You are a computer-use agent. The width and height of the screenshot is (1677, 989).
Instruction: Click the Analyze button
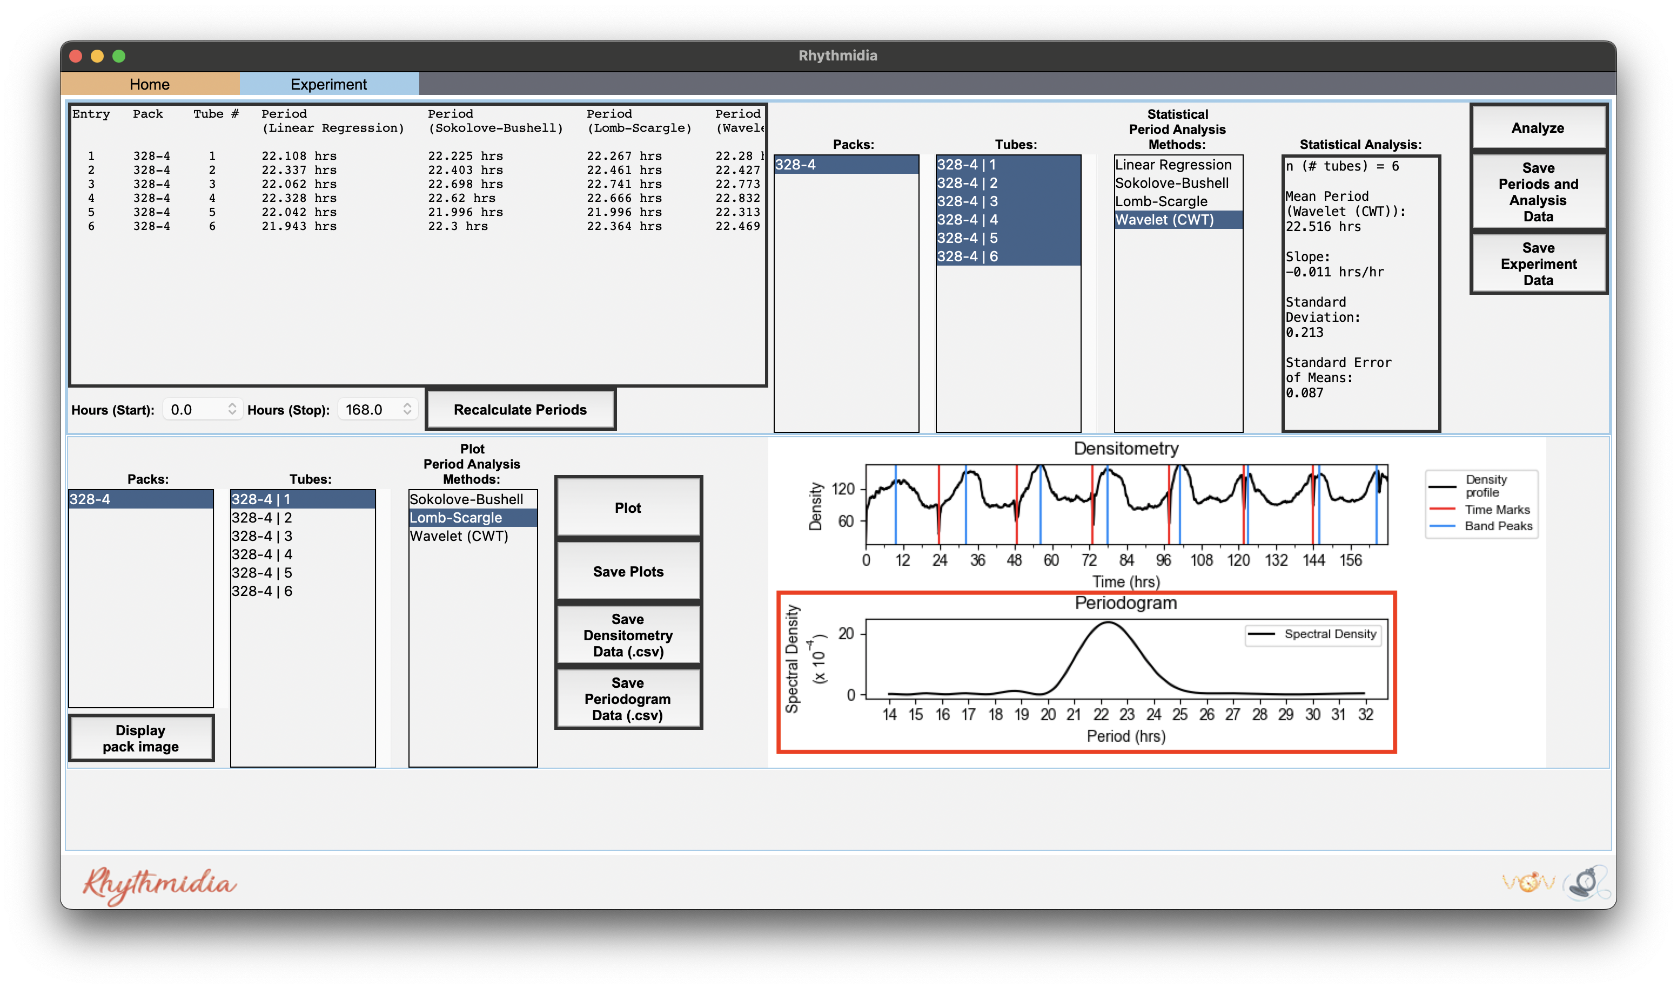pyautogui.click(x=1538, y=127)
